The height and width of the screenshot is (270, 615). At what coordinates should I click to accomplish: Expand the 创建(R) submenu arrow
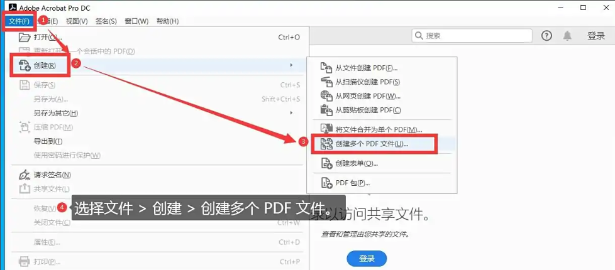point(291,65)
